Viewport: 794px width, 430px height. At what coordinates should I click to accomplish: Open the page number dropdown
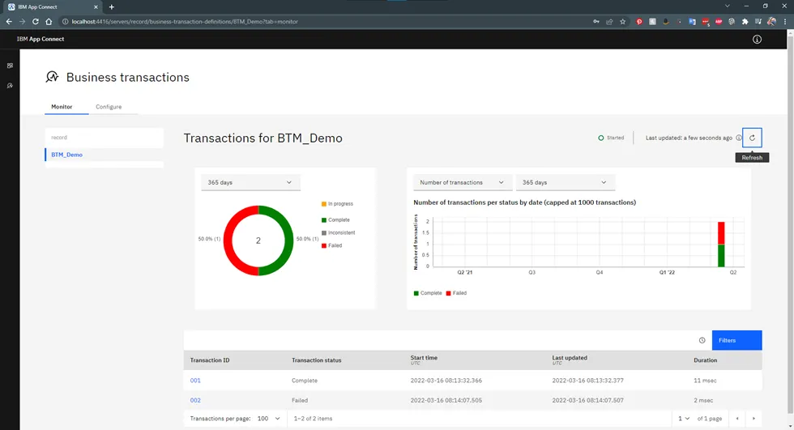pos(684,419)
